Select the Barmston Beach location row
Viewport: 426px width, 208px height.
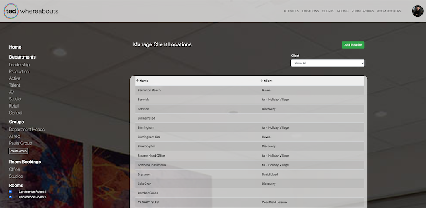click(x=149, y=90)
